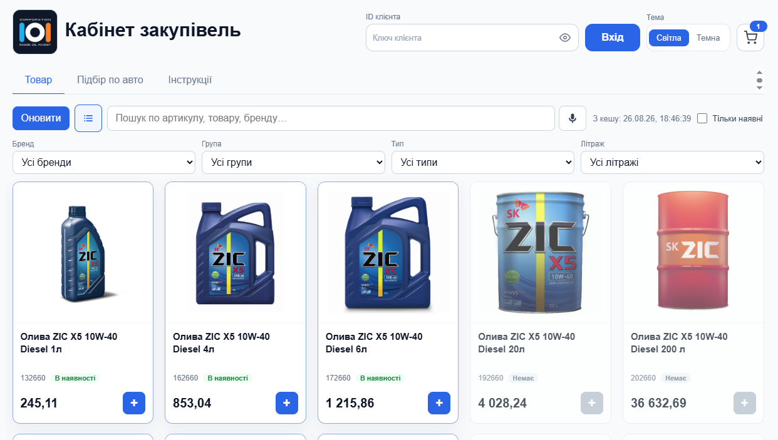Click price 1 215,86
The height and width of the screenshot is (440, 778).
click(350, 403)
